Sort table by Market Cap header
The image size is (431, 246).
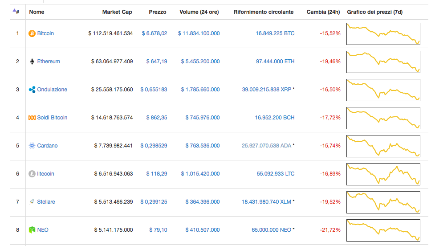117,12
